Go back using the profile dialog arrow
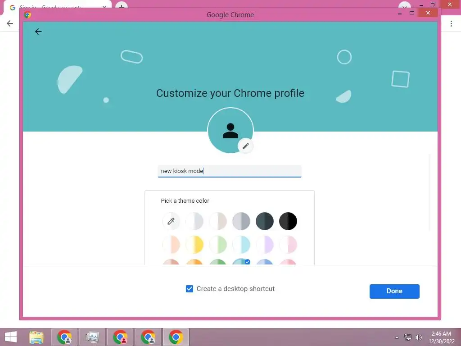Image resolution: width=461 pixels, height=346 pixels. (x=38, y=32)
